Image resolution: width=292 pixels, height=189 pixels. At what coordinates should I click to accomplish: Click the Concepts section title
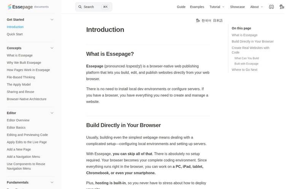tap(14, 48)
